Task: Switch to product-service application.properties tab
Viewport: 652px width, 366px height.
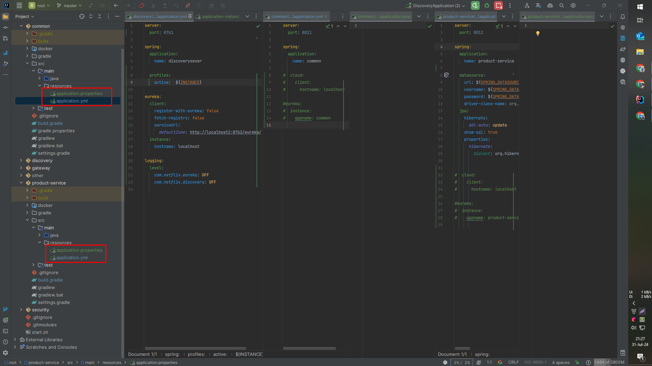Action: coord(558,16)
